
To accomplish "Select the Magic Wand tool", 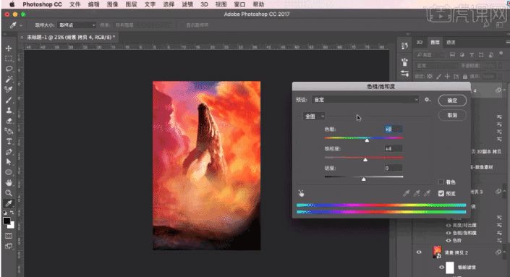I will click(x=9, y=79).
